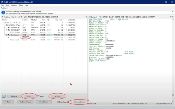This screenshot has width=175, height=109.
Task: Open the Editor menu
Action: point(21,5)
